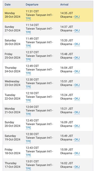Image resolution: width=96 pixels, height=171 pixels.
Task: Click TPE link for Sunday 27-Oct-2024
Action: point(28,32)
